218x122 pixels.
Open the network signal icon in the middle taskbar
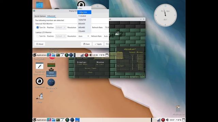click(82, 55)
